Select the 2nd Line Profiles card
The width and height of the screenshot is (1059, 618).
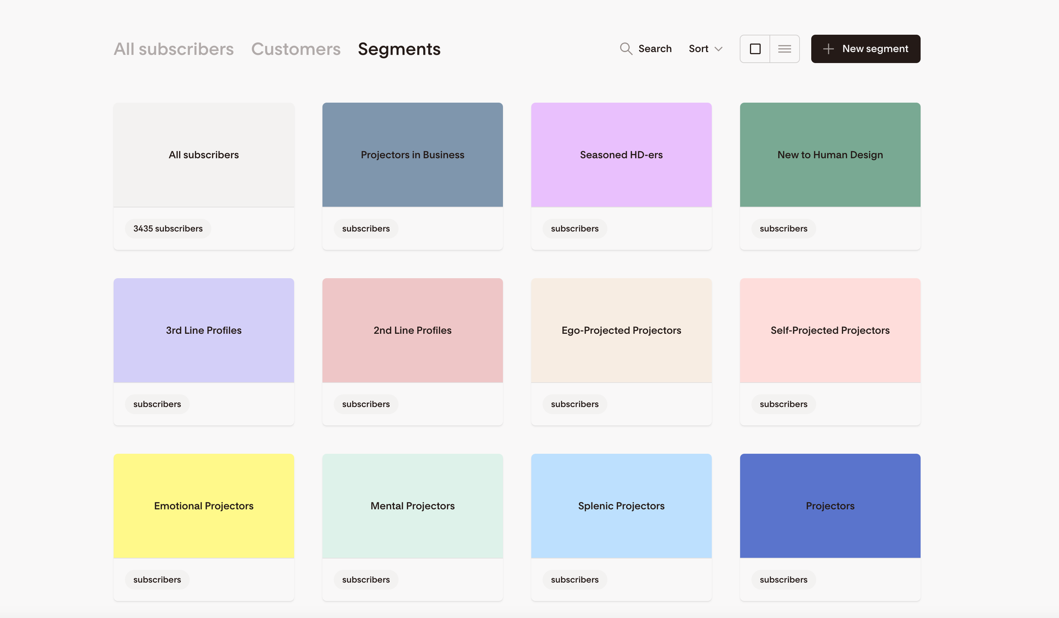[412, 330]
